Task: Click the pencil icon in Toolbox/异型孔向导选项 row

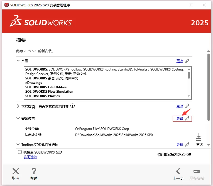Action: 187,145
